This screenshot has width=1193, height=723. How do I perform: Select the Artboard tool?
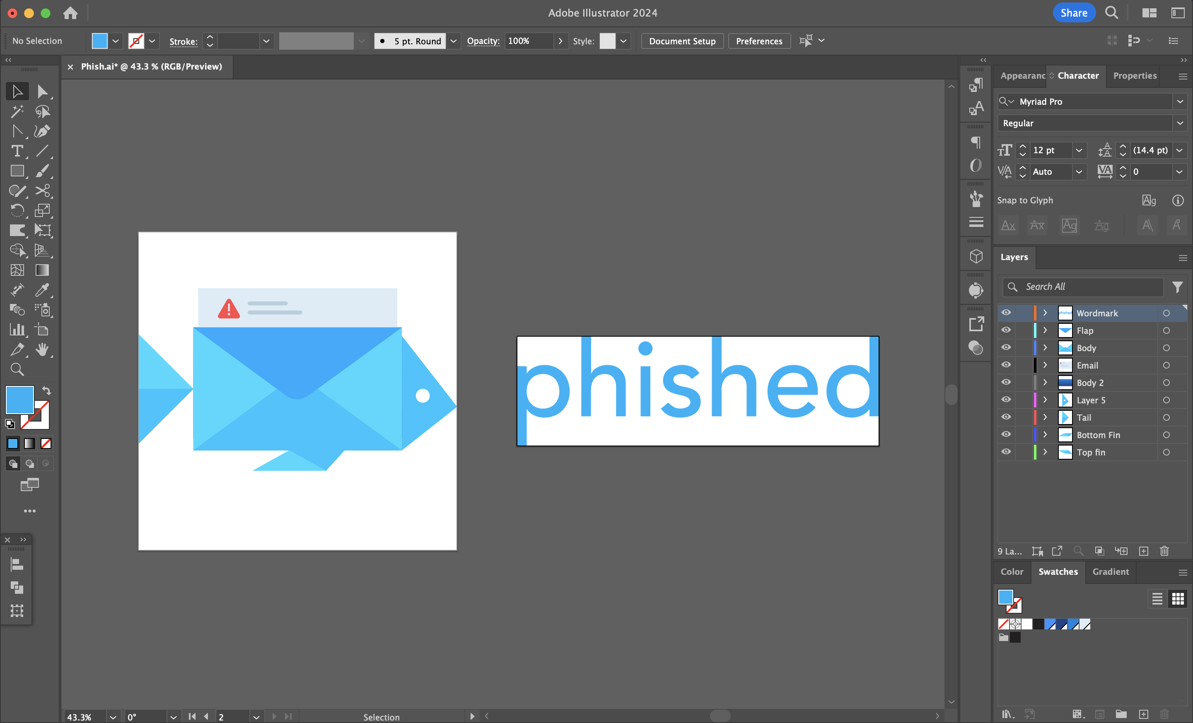click(x=42, y=330)
